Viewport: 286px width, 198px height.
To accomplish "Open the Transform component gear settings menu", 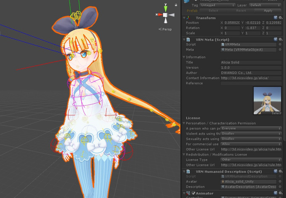I will (x=281, y=18).
